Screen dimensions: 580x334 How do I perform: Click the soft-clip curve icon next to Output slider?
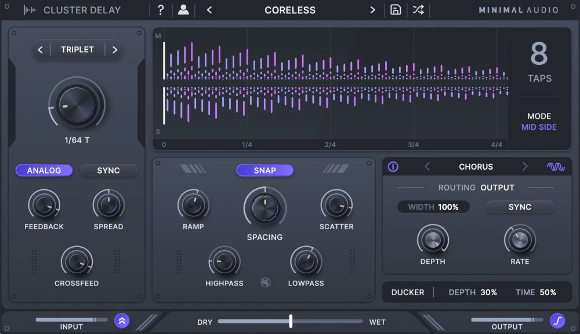[557, 320]
